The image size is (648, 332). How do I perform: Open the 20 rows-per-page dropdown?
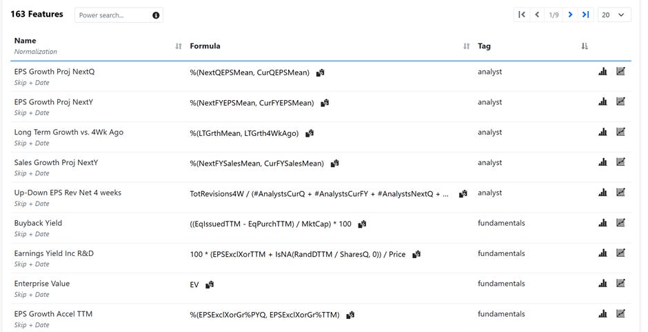(614, 15)
